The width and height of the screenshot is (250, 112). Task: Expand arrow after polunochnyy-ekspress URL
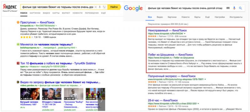coord(205,79)
